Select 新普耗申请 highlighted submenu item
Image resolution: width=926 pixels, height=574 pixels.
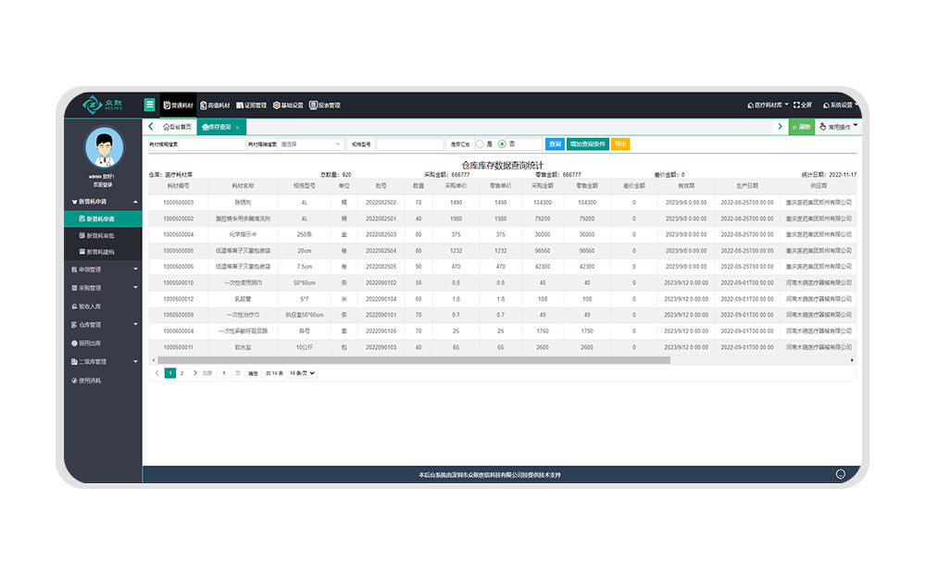103,219
